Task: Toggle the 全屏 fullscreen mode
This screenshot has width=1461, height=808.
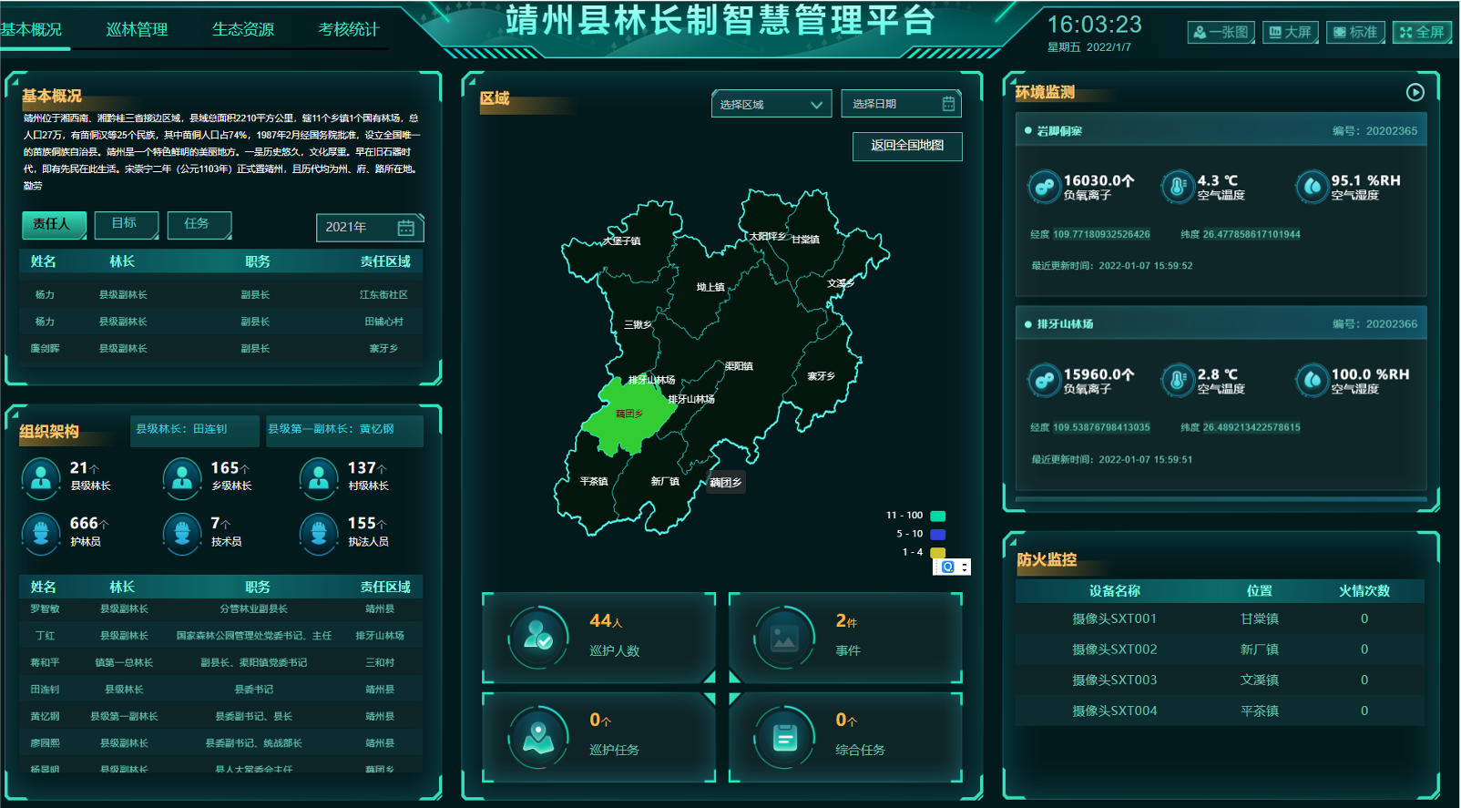Action: pos(1422,33)
